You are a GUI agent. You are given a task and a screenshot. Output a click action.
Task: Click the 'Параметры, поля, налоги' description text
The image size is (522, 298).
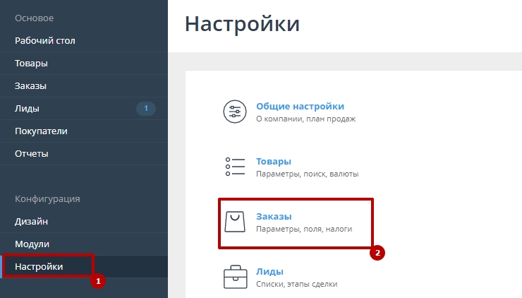click(x=303, y=230)
